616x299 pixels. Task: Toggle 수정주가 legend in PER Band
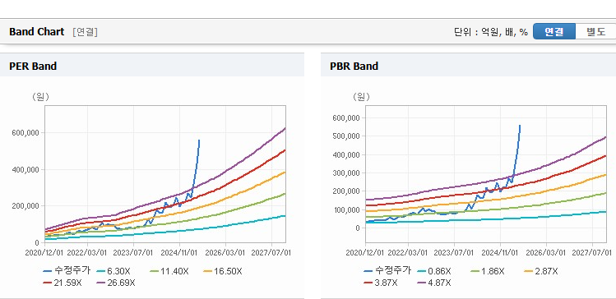pos(67,271)
